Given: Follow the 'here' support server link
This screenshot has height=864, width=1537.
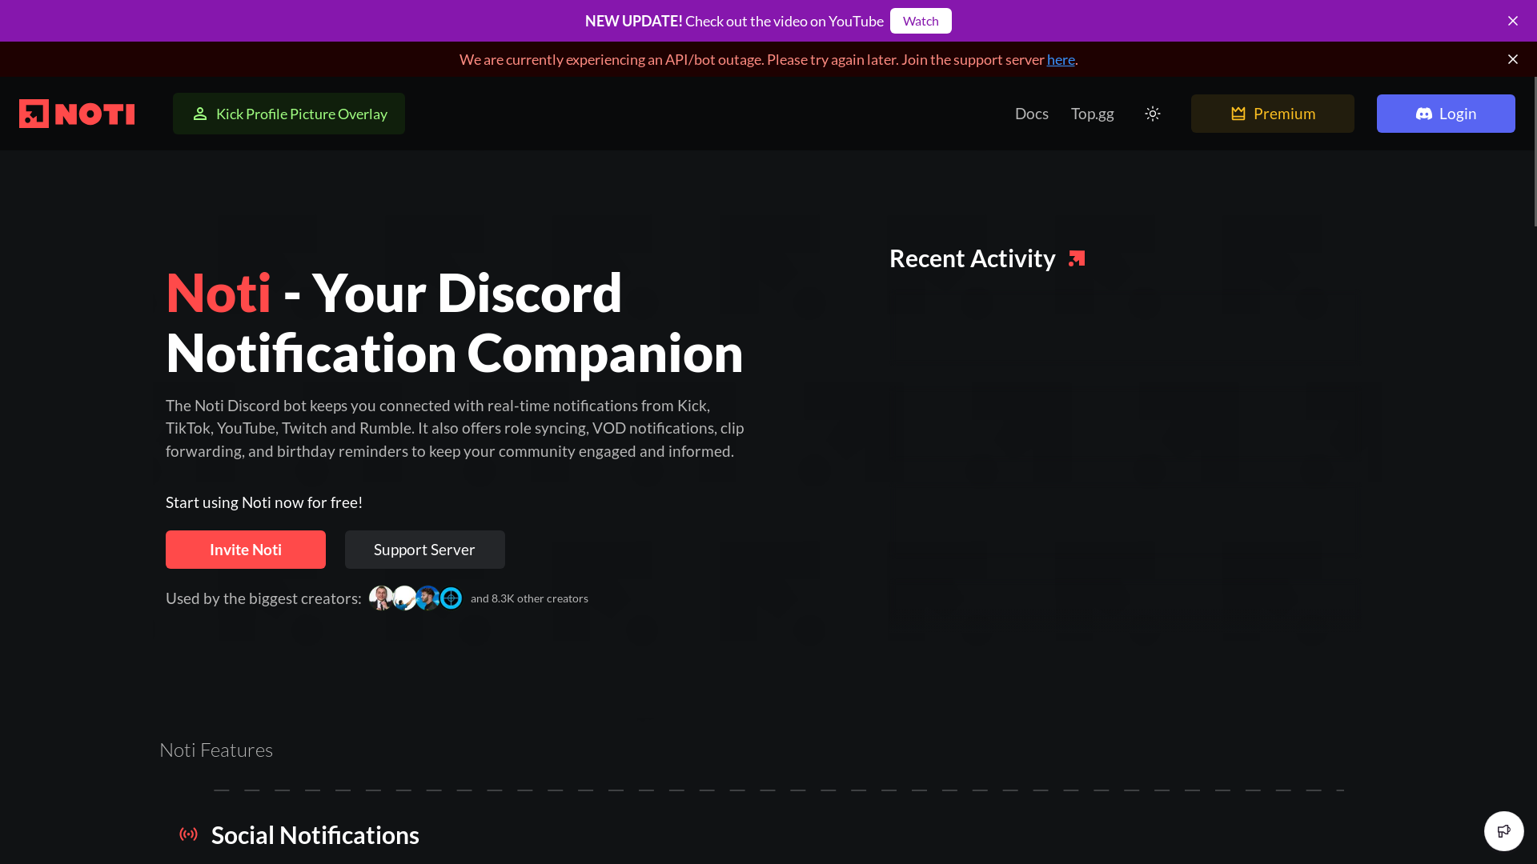Looking at the screenshot, I should pos(1061,59).
